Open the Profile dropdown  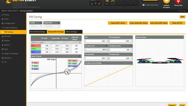[x=36, y=26]
